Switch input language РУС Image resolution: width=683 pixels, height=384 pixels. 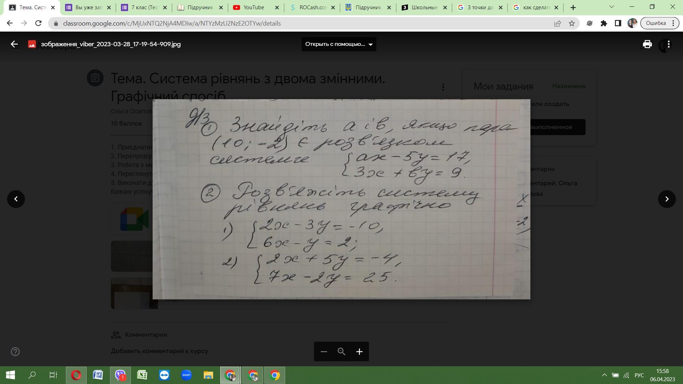pyautogui.click(x=639, y=375)
